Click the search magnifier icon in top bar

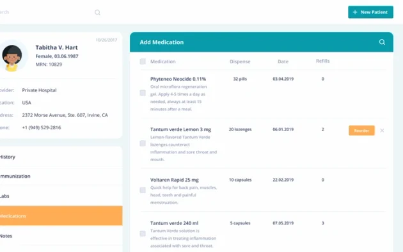click(97, 12)
